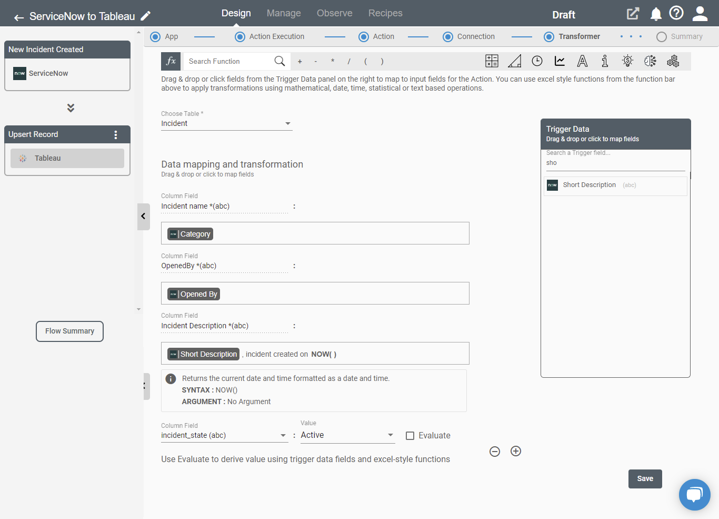Insert closing parenthesis
Screen dimensions: 719x519
tap(382, 62)
